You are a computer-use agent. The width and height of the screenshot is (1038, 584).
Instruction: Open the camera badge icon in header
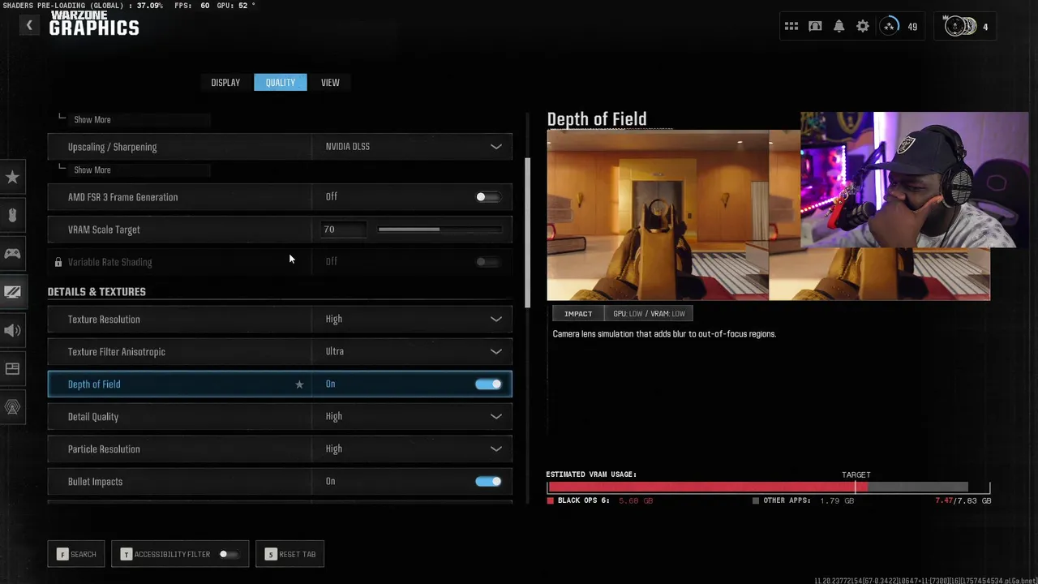[815, 27]
